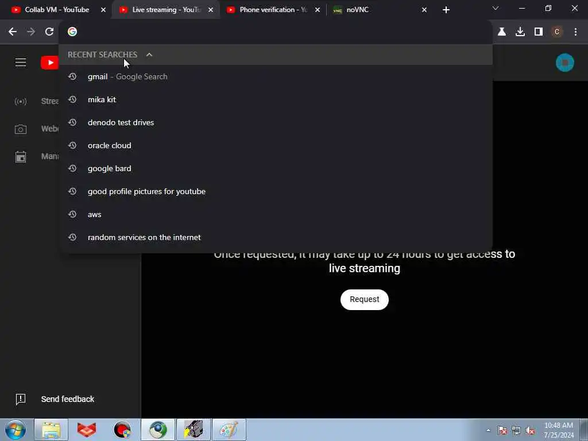Select the Stream sidebar icon
This screenshot has width=588, height=441.
tap(21, 102)
